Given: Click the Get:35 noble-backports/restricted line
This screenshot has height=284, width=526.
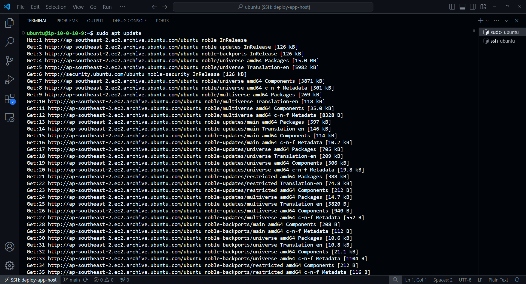Looking at the screenshot, I should (x=198, y=272).
